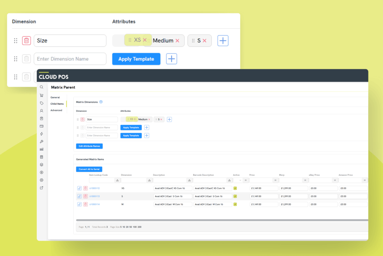Uncheck the Active checkbox for item 61000114
This screenshot has height=256, width=383.
pos(235,204)
